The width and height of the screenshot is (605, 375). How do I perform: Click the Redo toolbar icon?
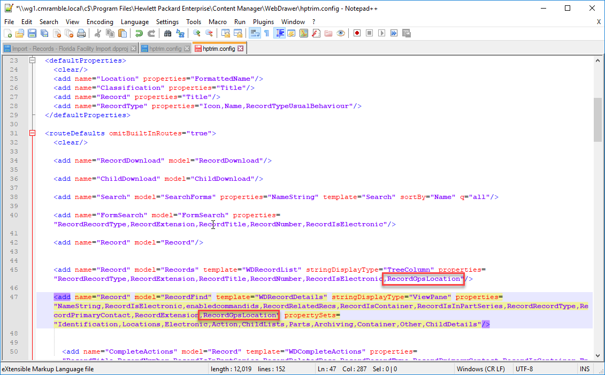click(x=151, y=34)
